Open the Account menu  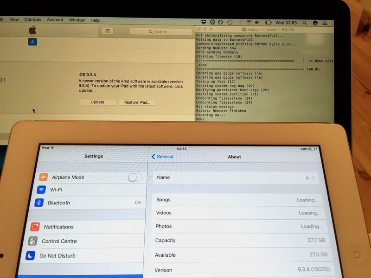pyautogui.click(x=55, y=20)
